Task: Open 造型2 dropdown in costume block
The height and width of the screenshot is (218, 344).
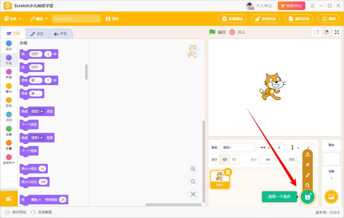Action: 37,111
